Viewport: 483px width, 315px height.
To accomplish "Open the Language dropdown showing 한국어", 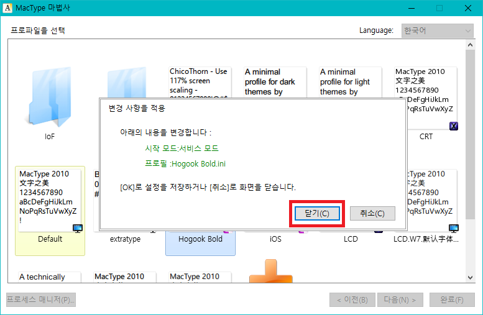I will (x=437, y=31).
